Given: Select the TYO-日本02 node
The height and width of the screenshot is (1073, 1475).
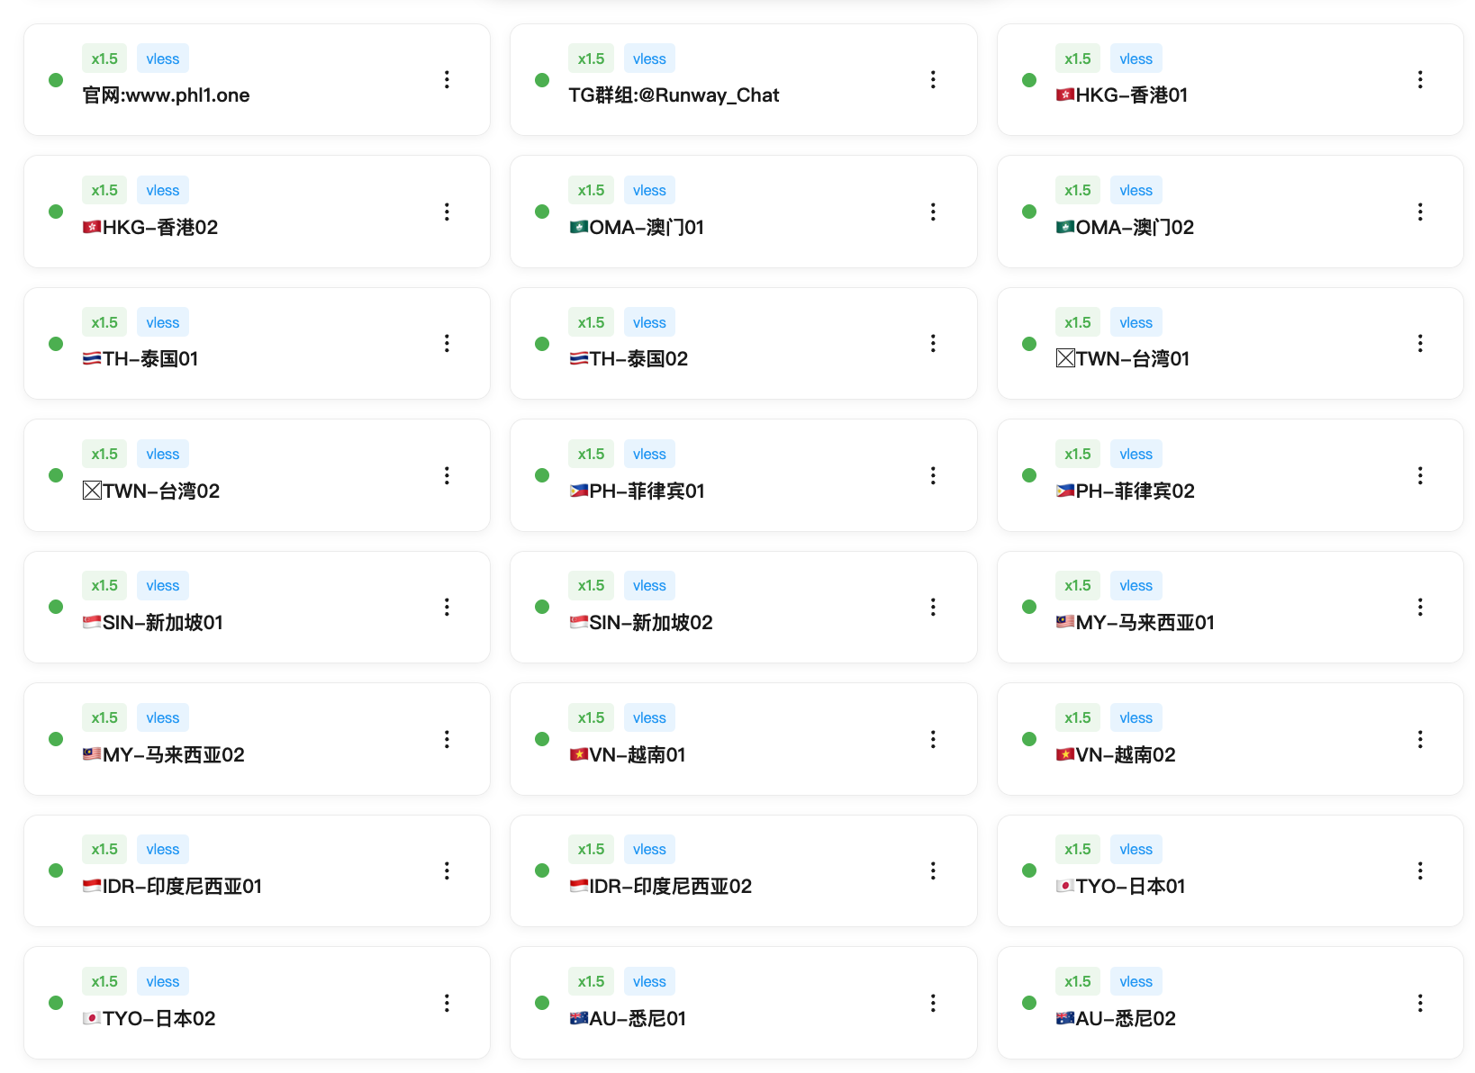Looking at the screenshot, I should 257,1003.
